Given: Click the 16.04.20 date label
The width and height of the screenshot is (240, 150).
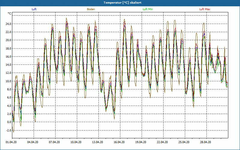Looking at the screenshot, I should 119,142.
